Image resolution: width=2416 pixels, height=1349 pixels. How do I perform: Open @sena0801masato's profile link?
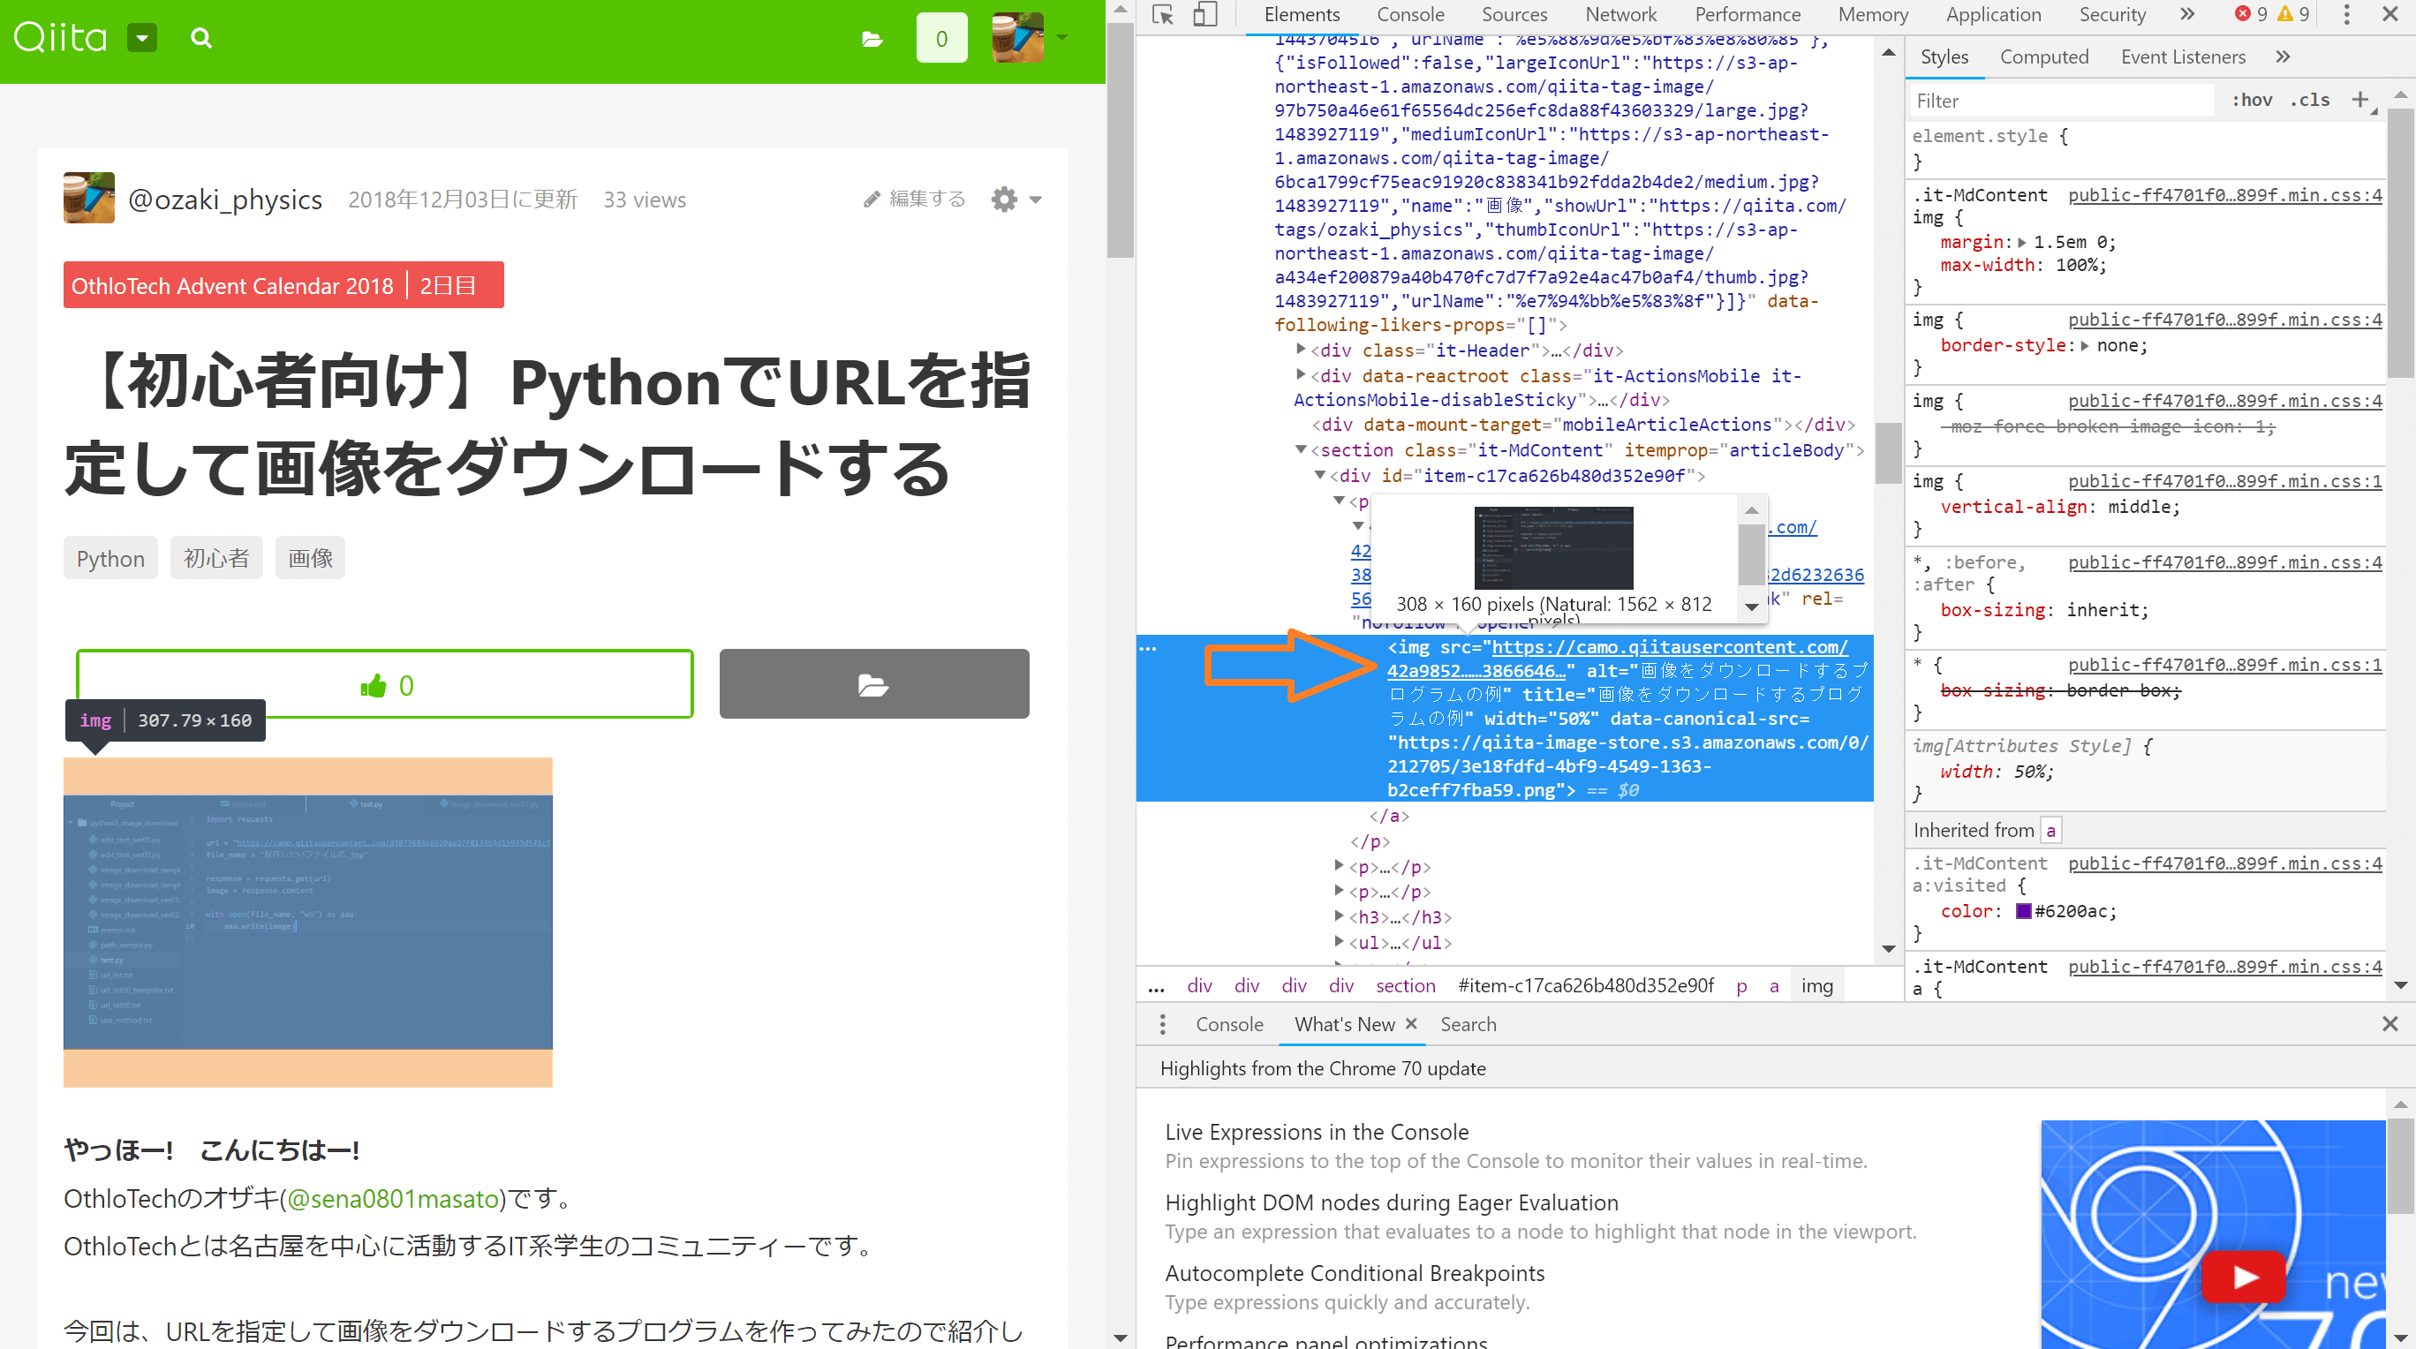(x=392, y=1200)
